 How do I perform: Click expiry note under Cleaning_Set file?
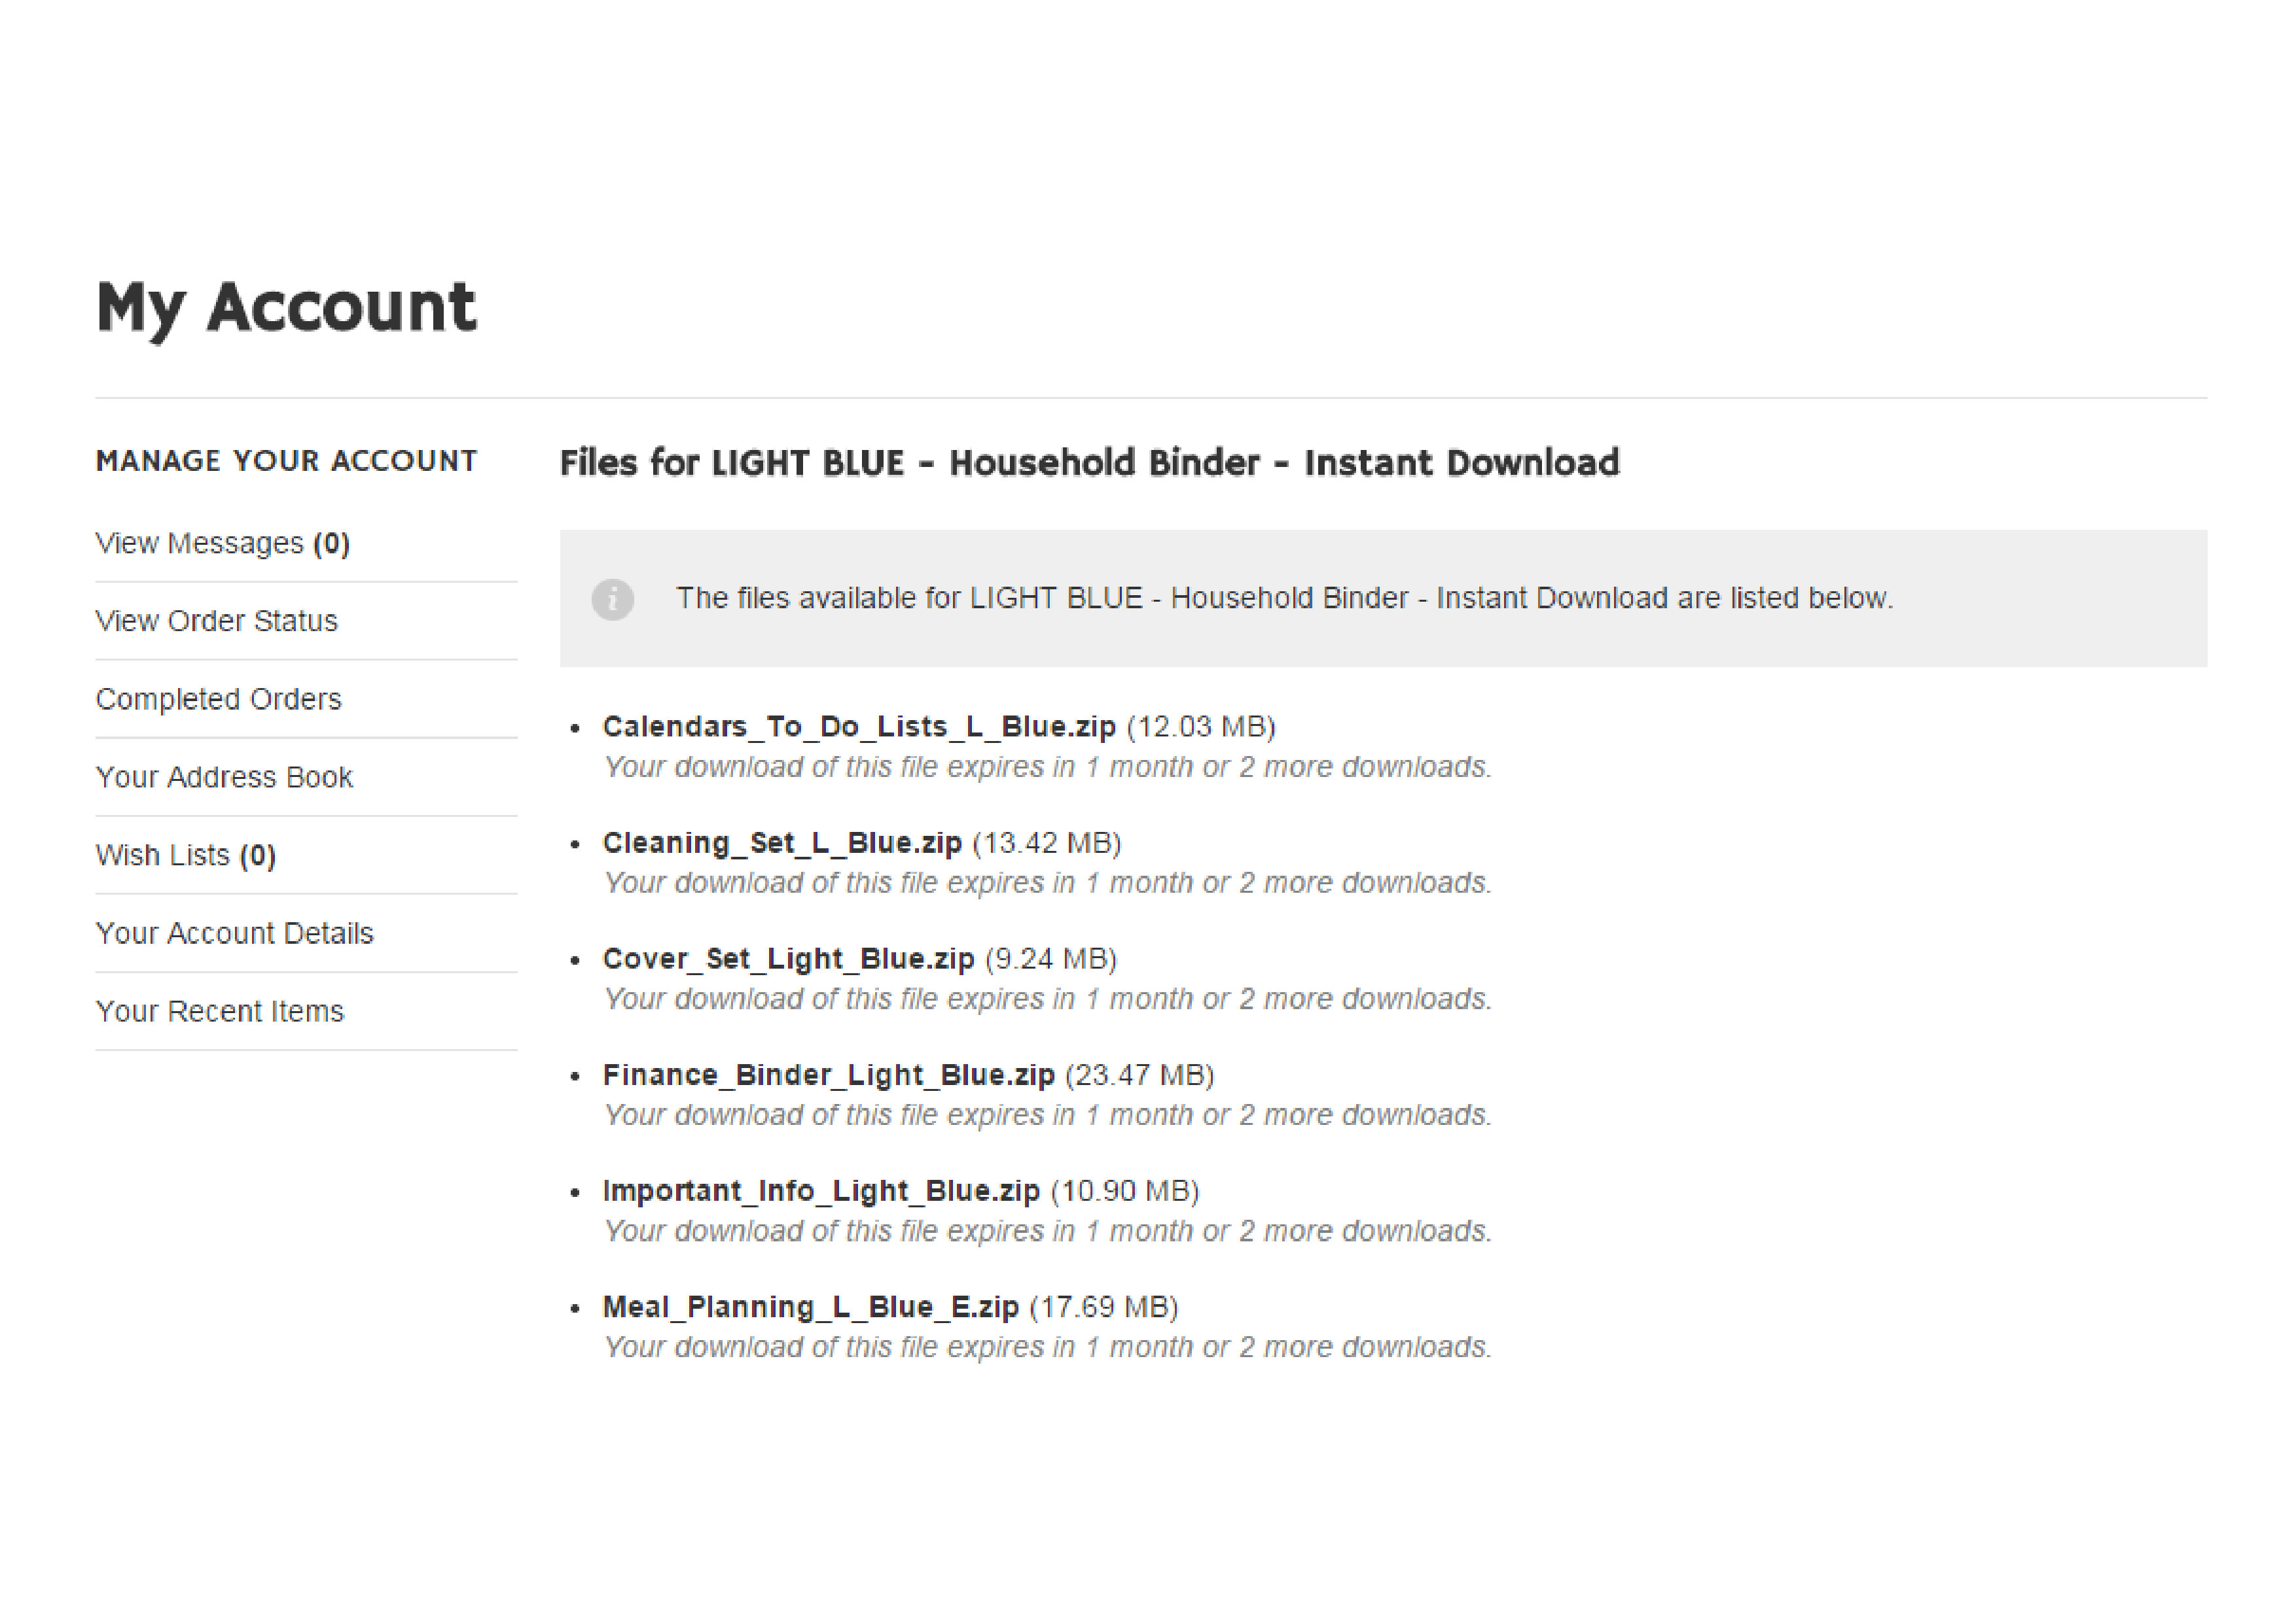(1047, 882)
